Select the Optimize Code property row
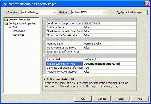This screenshot has width=151, height=104. pyautogui.click(x=64, y=27)
